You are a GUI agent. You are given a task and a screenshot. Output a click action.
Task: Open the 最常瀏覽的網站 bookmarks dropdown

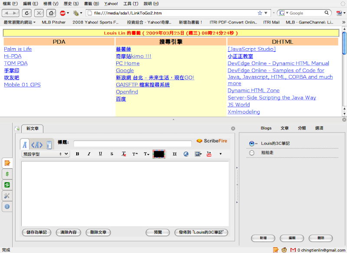pos(20,23)
